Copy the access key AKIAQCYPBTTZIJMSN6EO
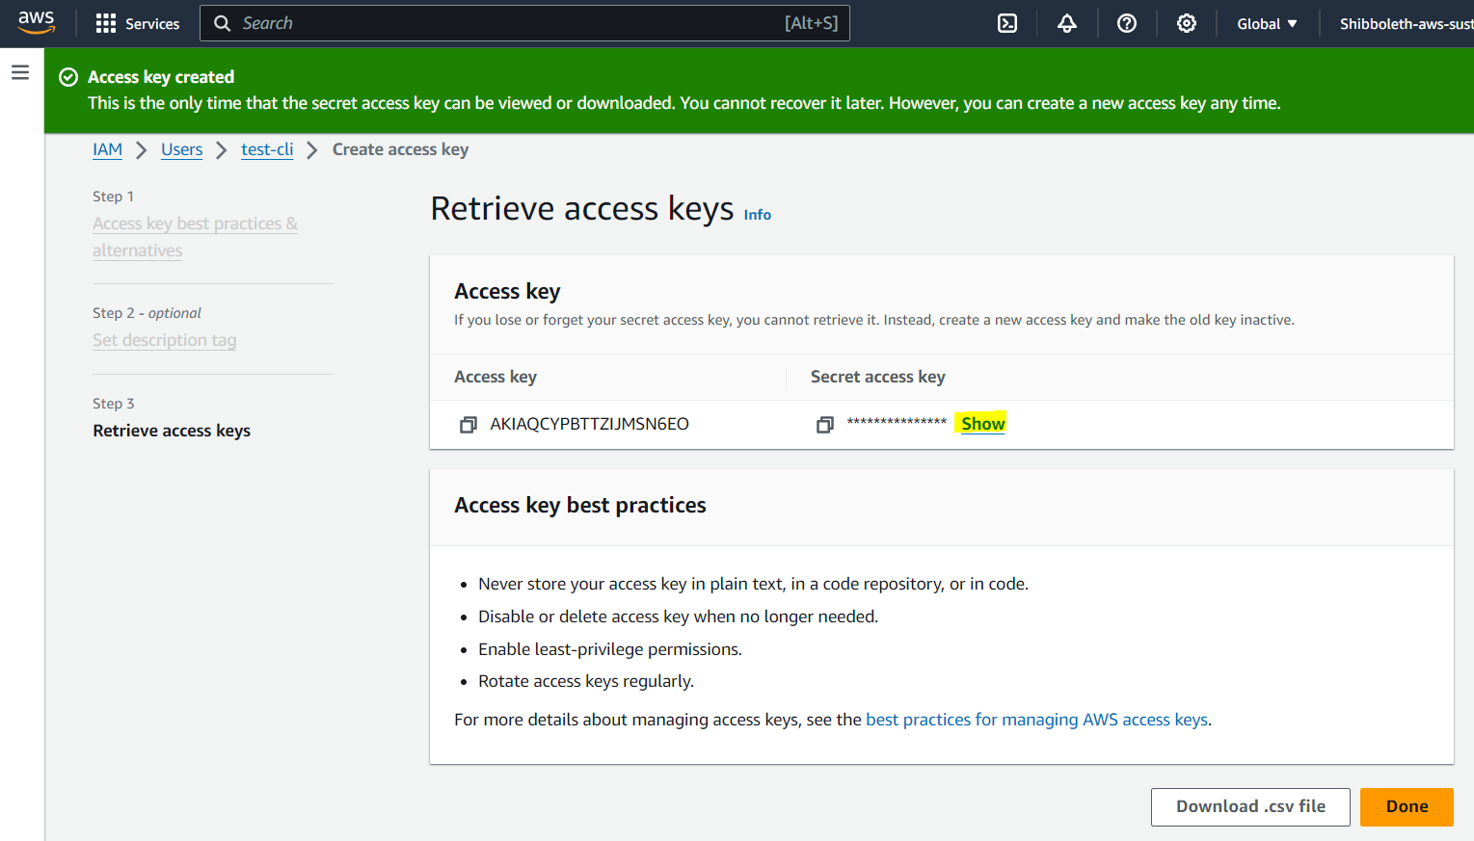The height and width of the screenshot is (841, 1474). point(469,425)
